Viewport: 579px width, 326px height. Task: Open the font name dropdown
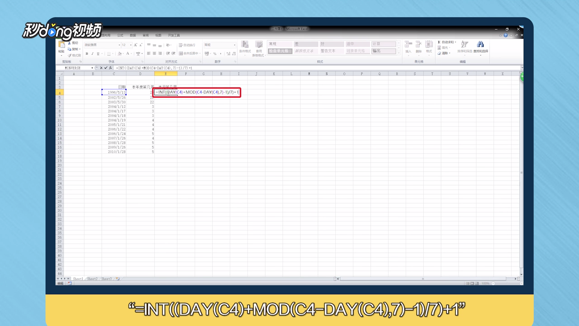pyautogui.click(x=119, y=45)
